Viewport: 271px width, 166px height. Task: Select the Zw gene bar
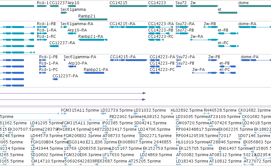pyautogui.click(x=204, y=6)
